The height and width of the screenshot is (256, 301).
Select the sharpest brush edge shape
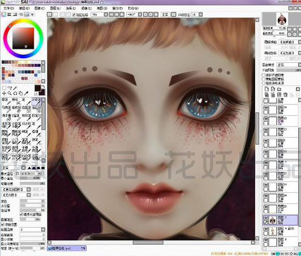pyautogui.click(x=29, y=168)
